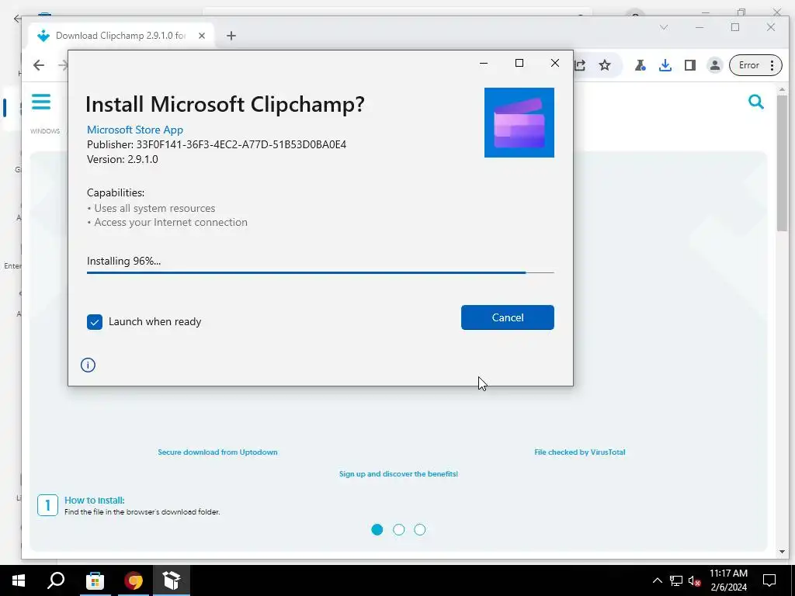Image resolution: width=795 pixels, height=596 pixels.
Task: Click the info icon in installer dialog
Action: (x=88, y=365)
